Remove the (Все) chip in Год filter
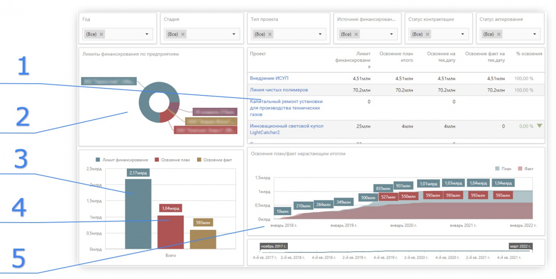 [x=101, y=34]
